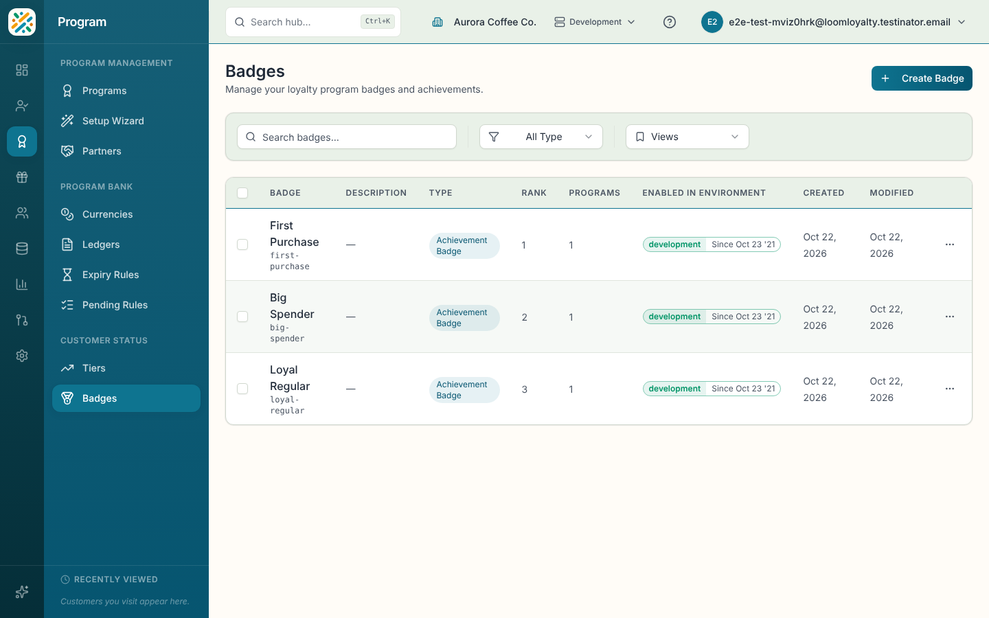Select Badges in the sidebar

click(x=126, y=398)
